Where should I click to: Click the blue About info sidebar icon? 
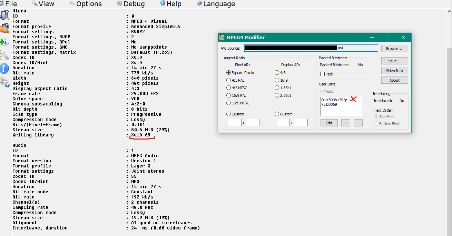coord(4,68)
